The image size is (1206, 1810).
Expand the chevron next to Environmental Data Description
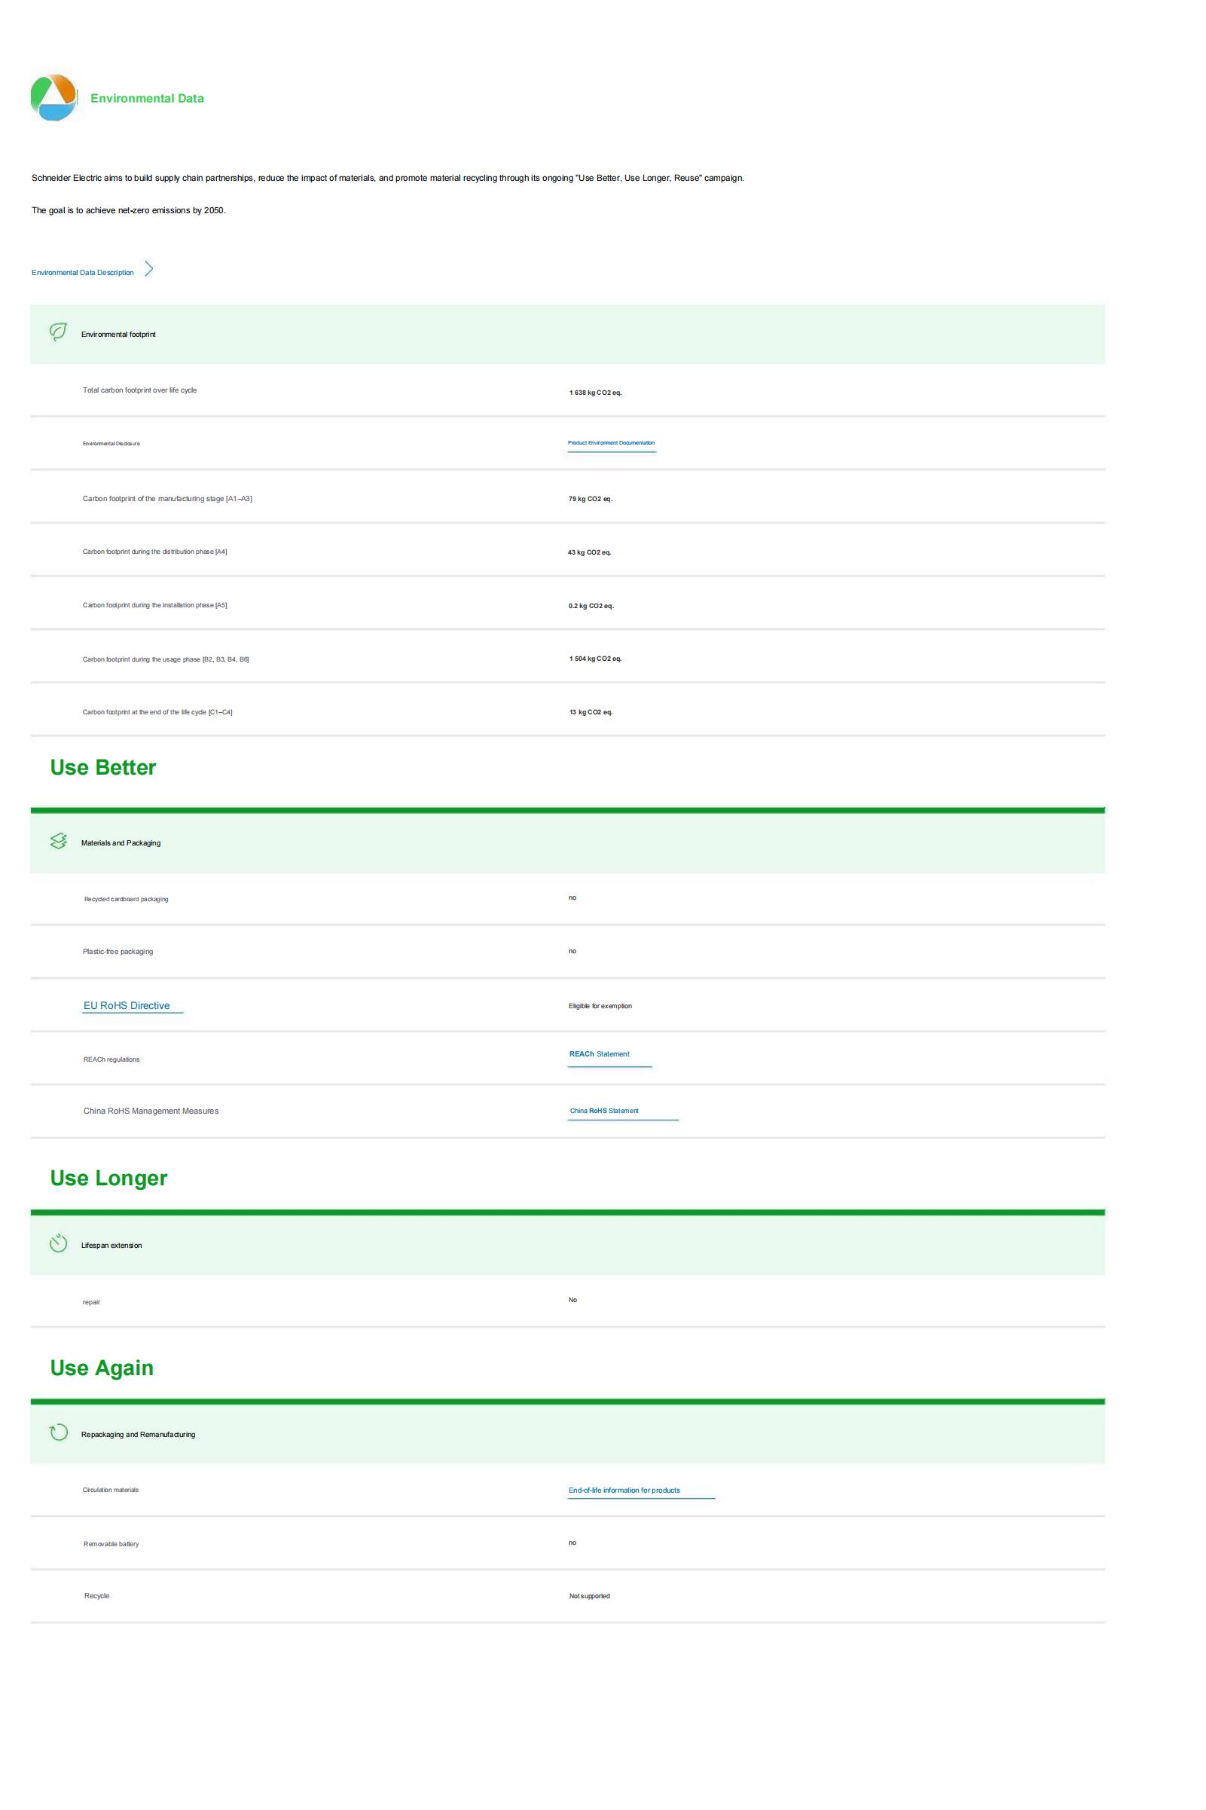click(x=149, y=269)
